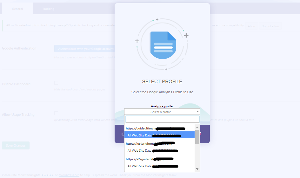The image size is (300, 178).
Task: Open the WordPress.org rating link
Action: [69, 175]
